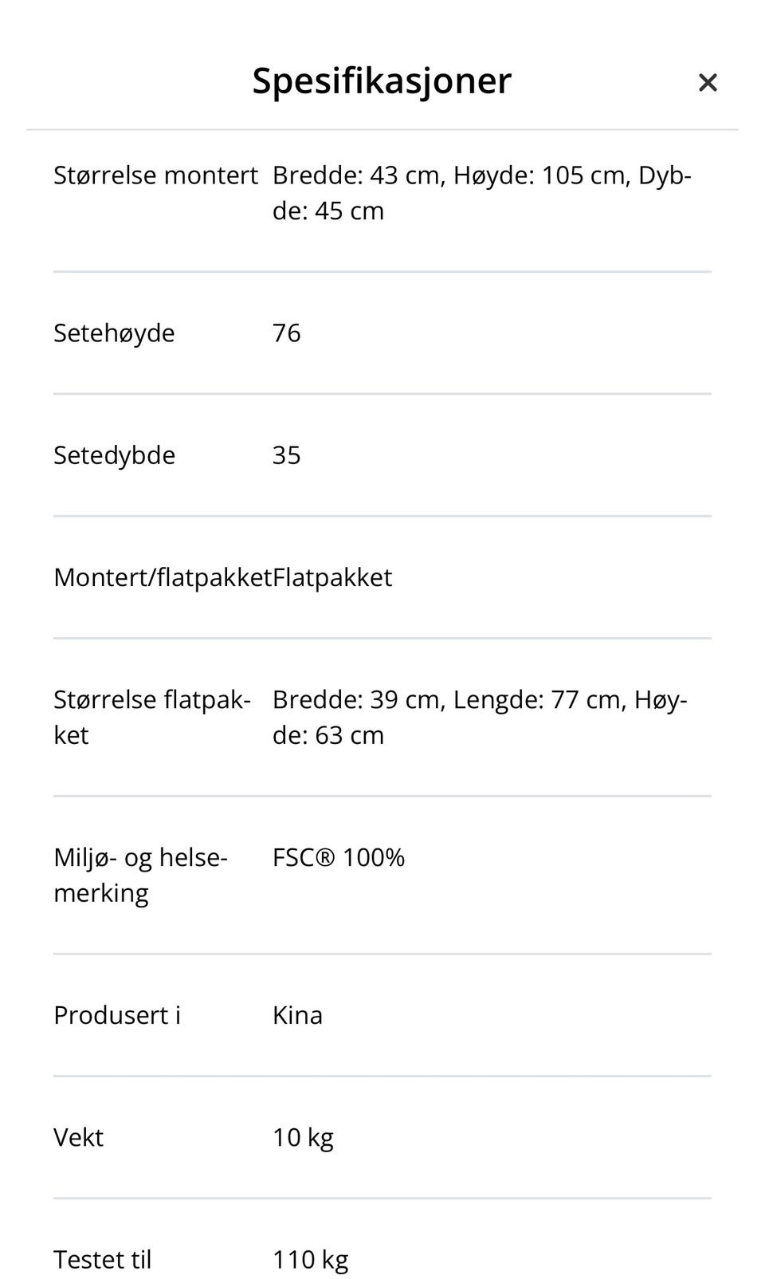The height and width of the screenshot is (1279, 765).
Task: Select the Testet til label
Action: pos(102,1260)
